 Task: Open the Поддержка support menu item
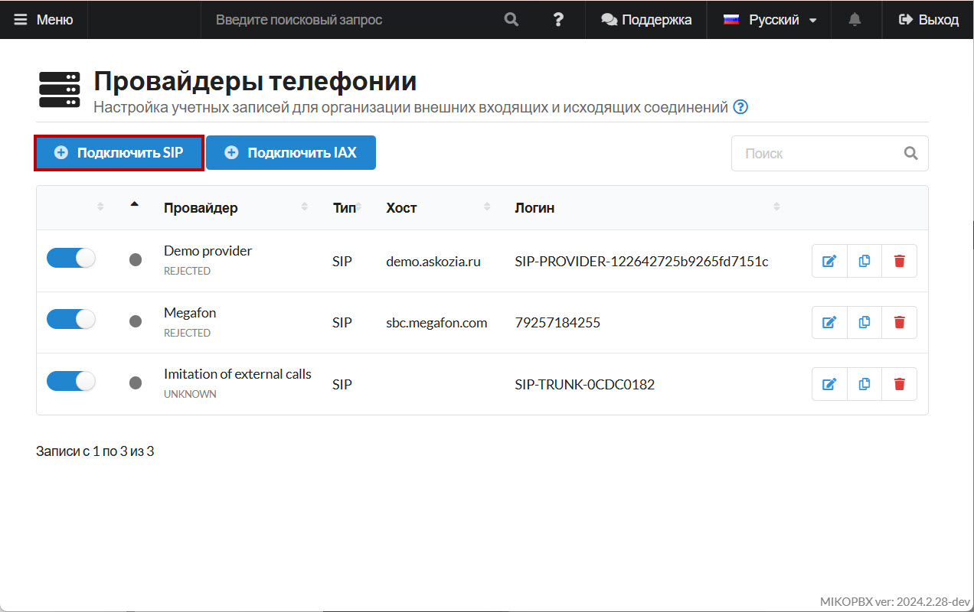[646, 20]
